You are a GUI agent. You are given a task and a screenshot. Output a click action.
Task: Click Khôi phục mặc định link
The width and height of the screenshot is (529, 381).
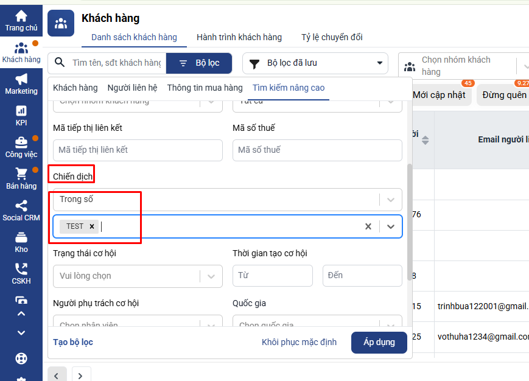(x=299, y=342)
